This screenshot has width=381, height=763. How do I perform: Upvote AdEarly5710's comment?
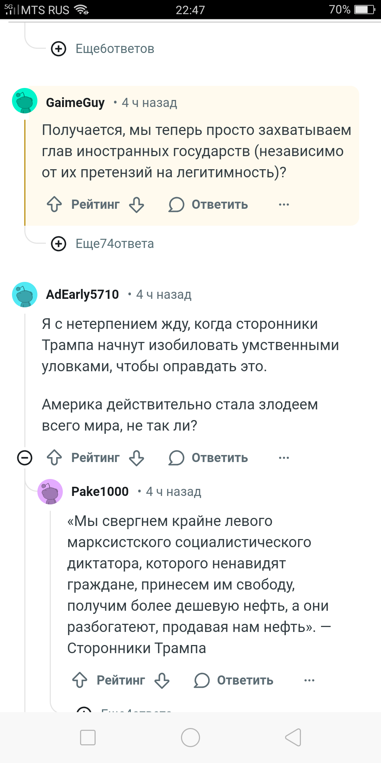pos(54,458)
